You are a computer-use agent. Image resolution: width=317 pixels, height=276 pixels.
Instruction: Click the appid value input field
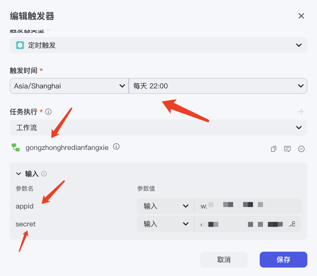point(247,206)
